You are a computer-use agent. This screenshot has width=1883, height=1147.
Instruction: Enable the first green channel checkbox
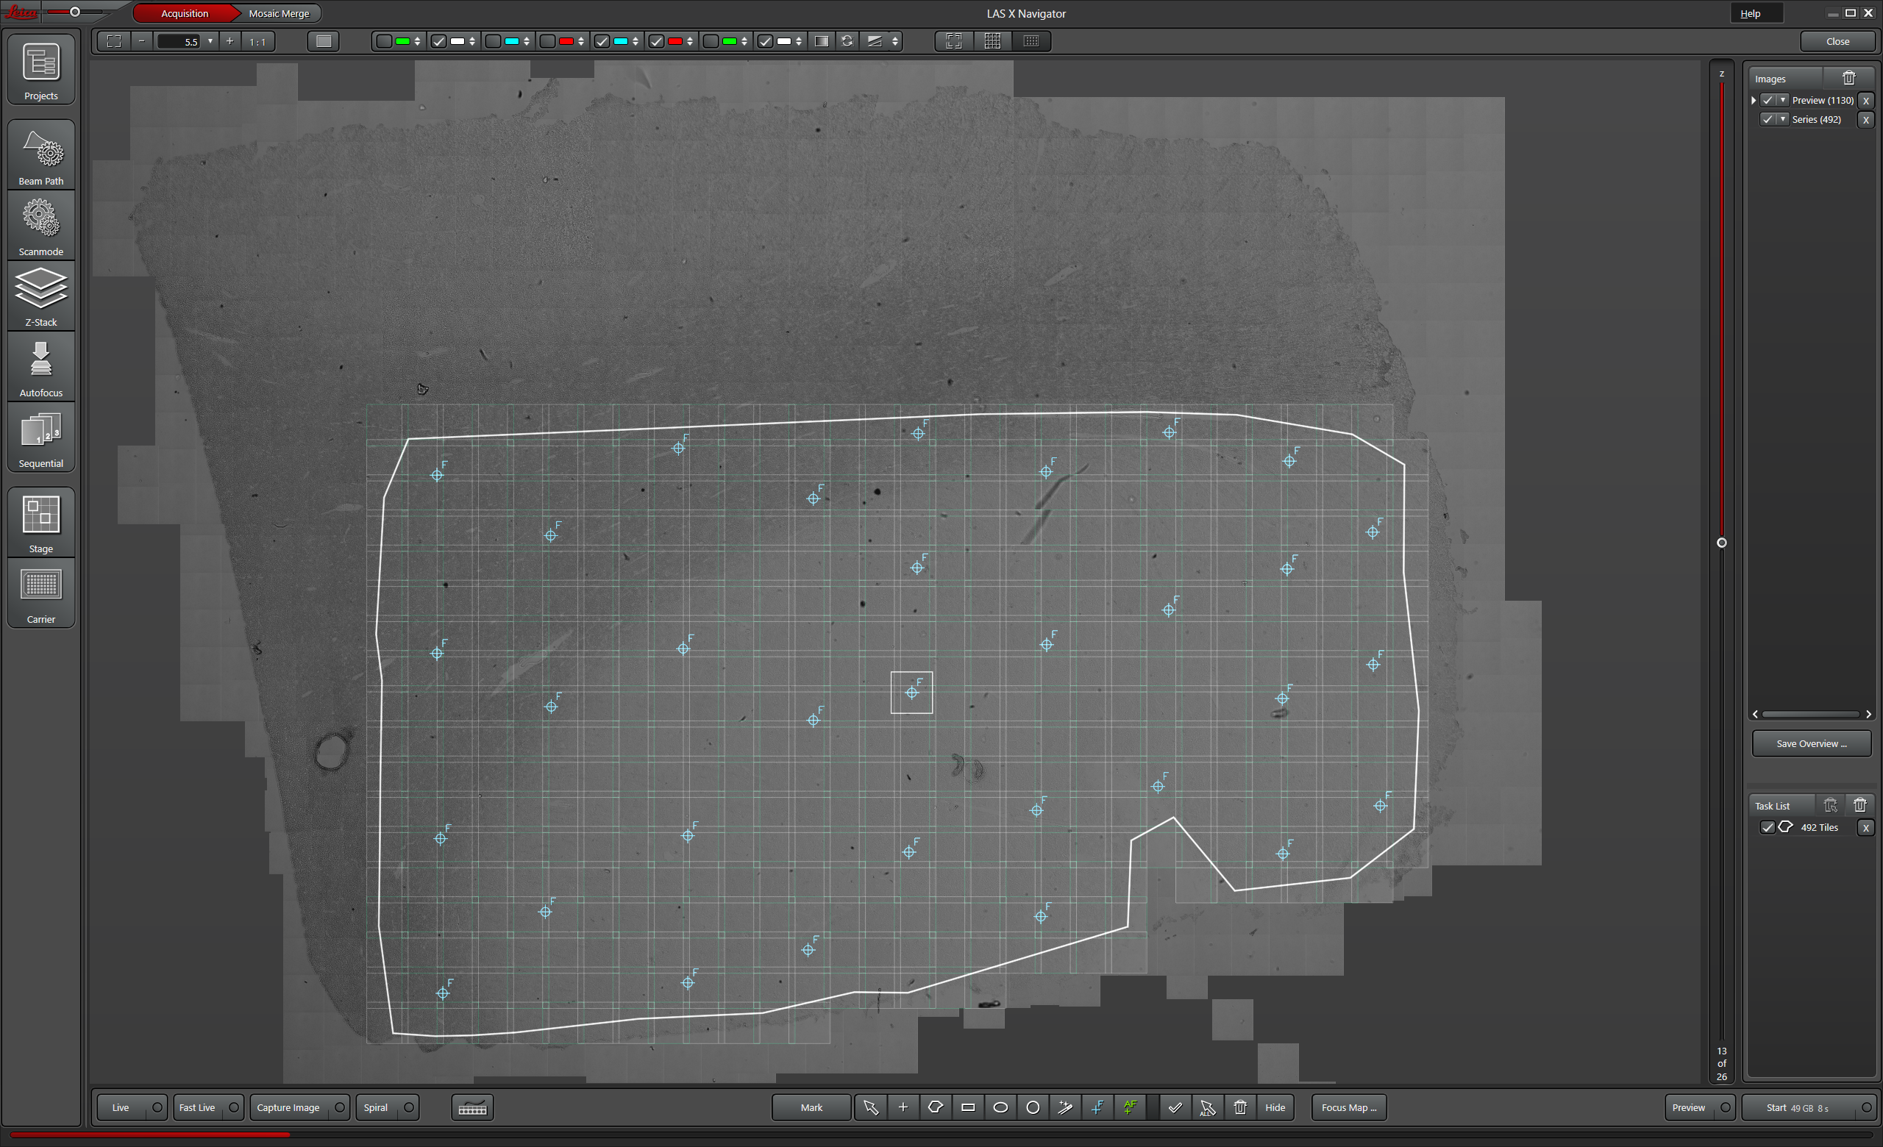pyautogui.click(x=385, y=41)
